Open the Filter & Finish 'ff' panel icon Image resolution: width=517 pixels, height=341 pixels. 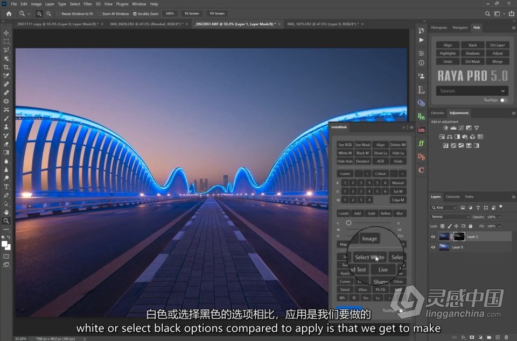click(421, 143)
